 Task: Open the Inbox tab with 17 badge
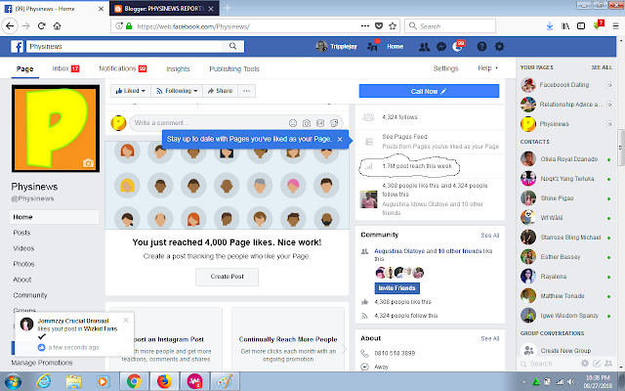tap(65, 68)
